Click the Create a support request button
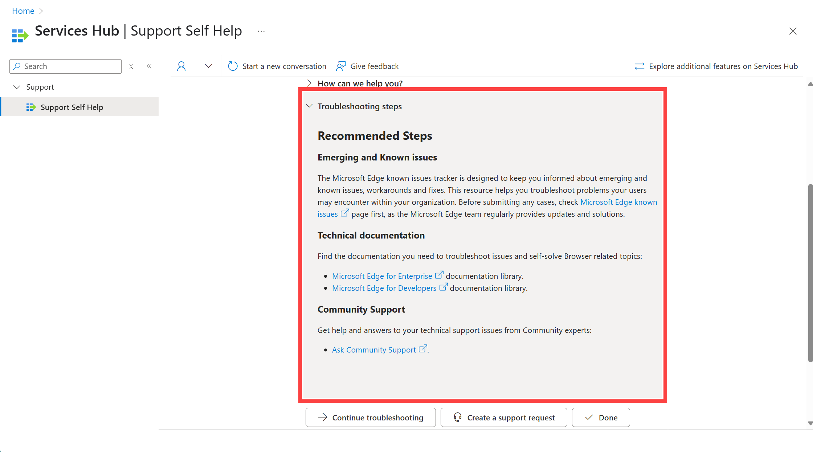The height and width of the screenshot is (452, 813). pos(503,417)
